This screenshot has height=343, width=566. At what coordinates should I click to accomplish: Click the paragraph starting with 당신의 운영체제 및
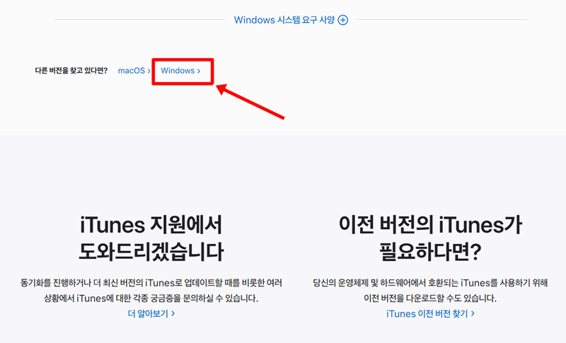(x=430, y=291)
